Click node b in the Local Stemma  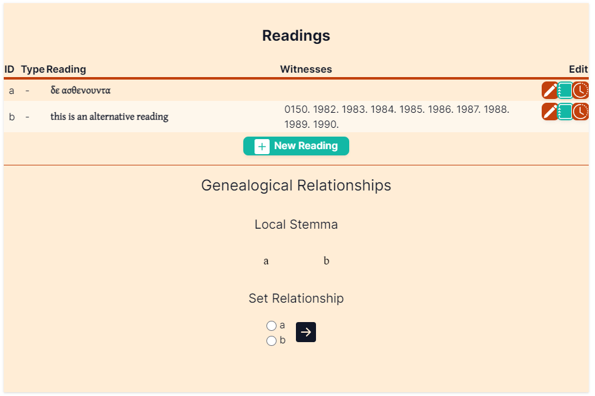click(x=326, y=261)
